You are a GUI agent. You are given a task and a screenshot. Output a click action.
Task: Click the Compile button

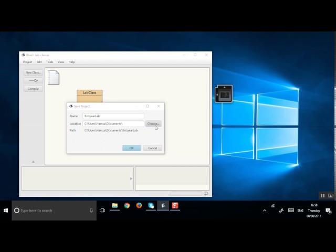(33, 89)
